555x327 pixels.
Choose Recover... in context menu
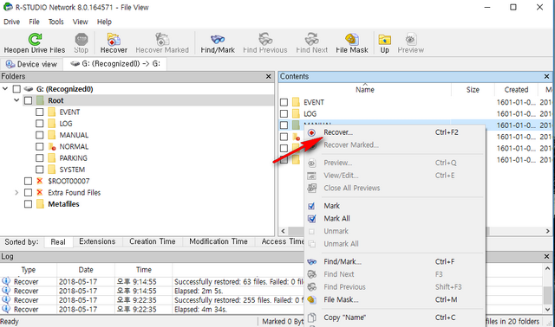395,132
